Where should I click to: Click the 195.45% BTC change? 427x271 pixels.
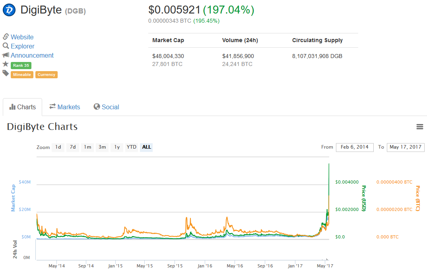[206, 21]
